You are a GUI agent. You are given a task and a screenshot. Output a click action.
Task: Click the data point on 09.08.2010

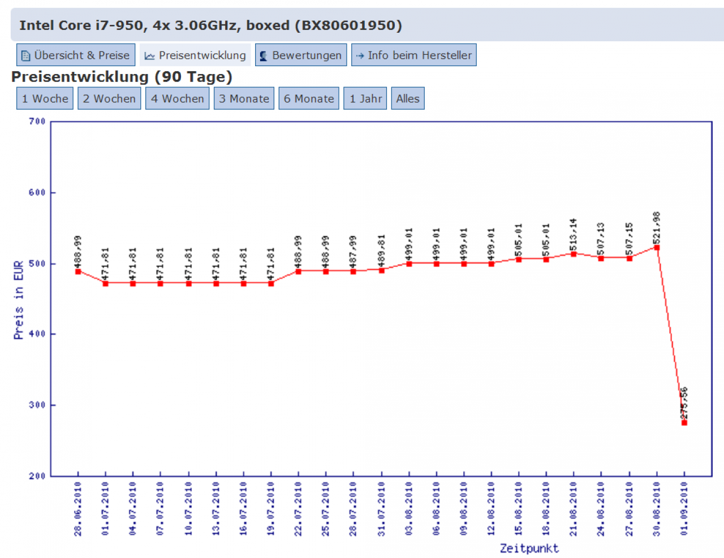(464, 263)
